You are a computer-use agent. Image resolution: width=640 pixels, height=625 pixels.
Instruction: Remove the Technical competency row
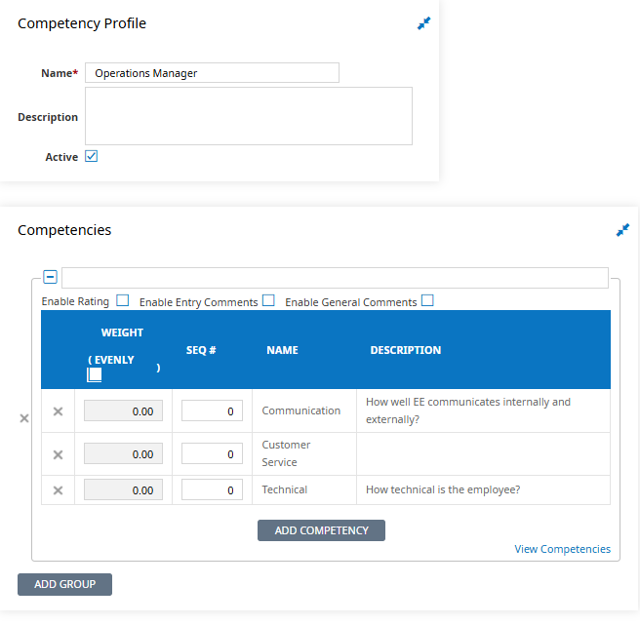pyautogui.click(x=58, y=490)
